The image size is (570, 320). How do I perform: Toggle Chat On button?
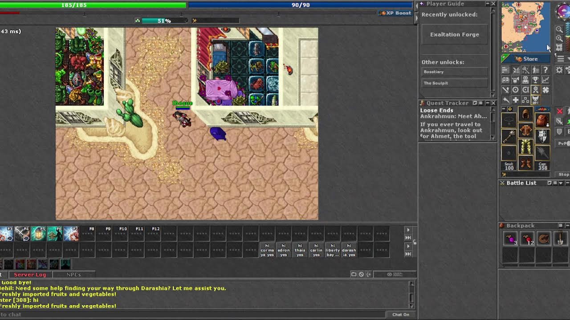(x=400, y=314)
